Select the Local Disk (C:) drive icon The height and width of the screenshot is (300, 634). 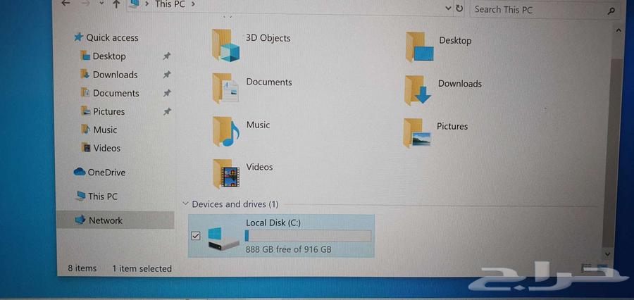pos(223,239)
